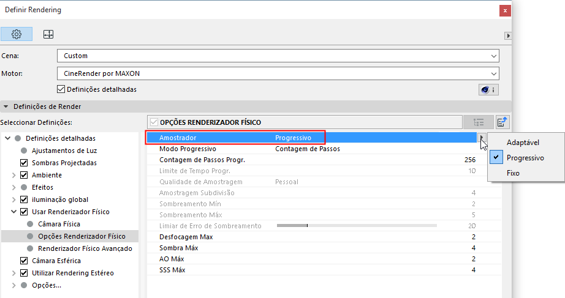Adjust the Limiar de Erro de Sombreamento slider
565x298 pixels.
point(357,226)
